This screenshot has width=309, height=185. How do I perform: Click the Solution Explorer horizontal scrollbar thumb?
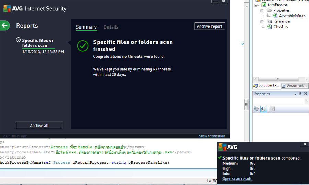pyautogui.click(x=278, y=79)
